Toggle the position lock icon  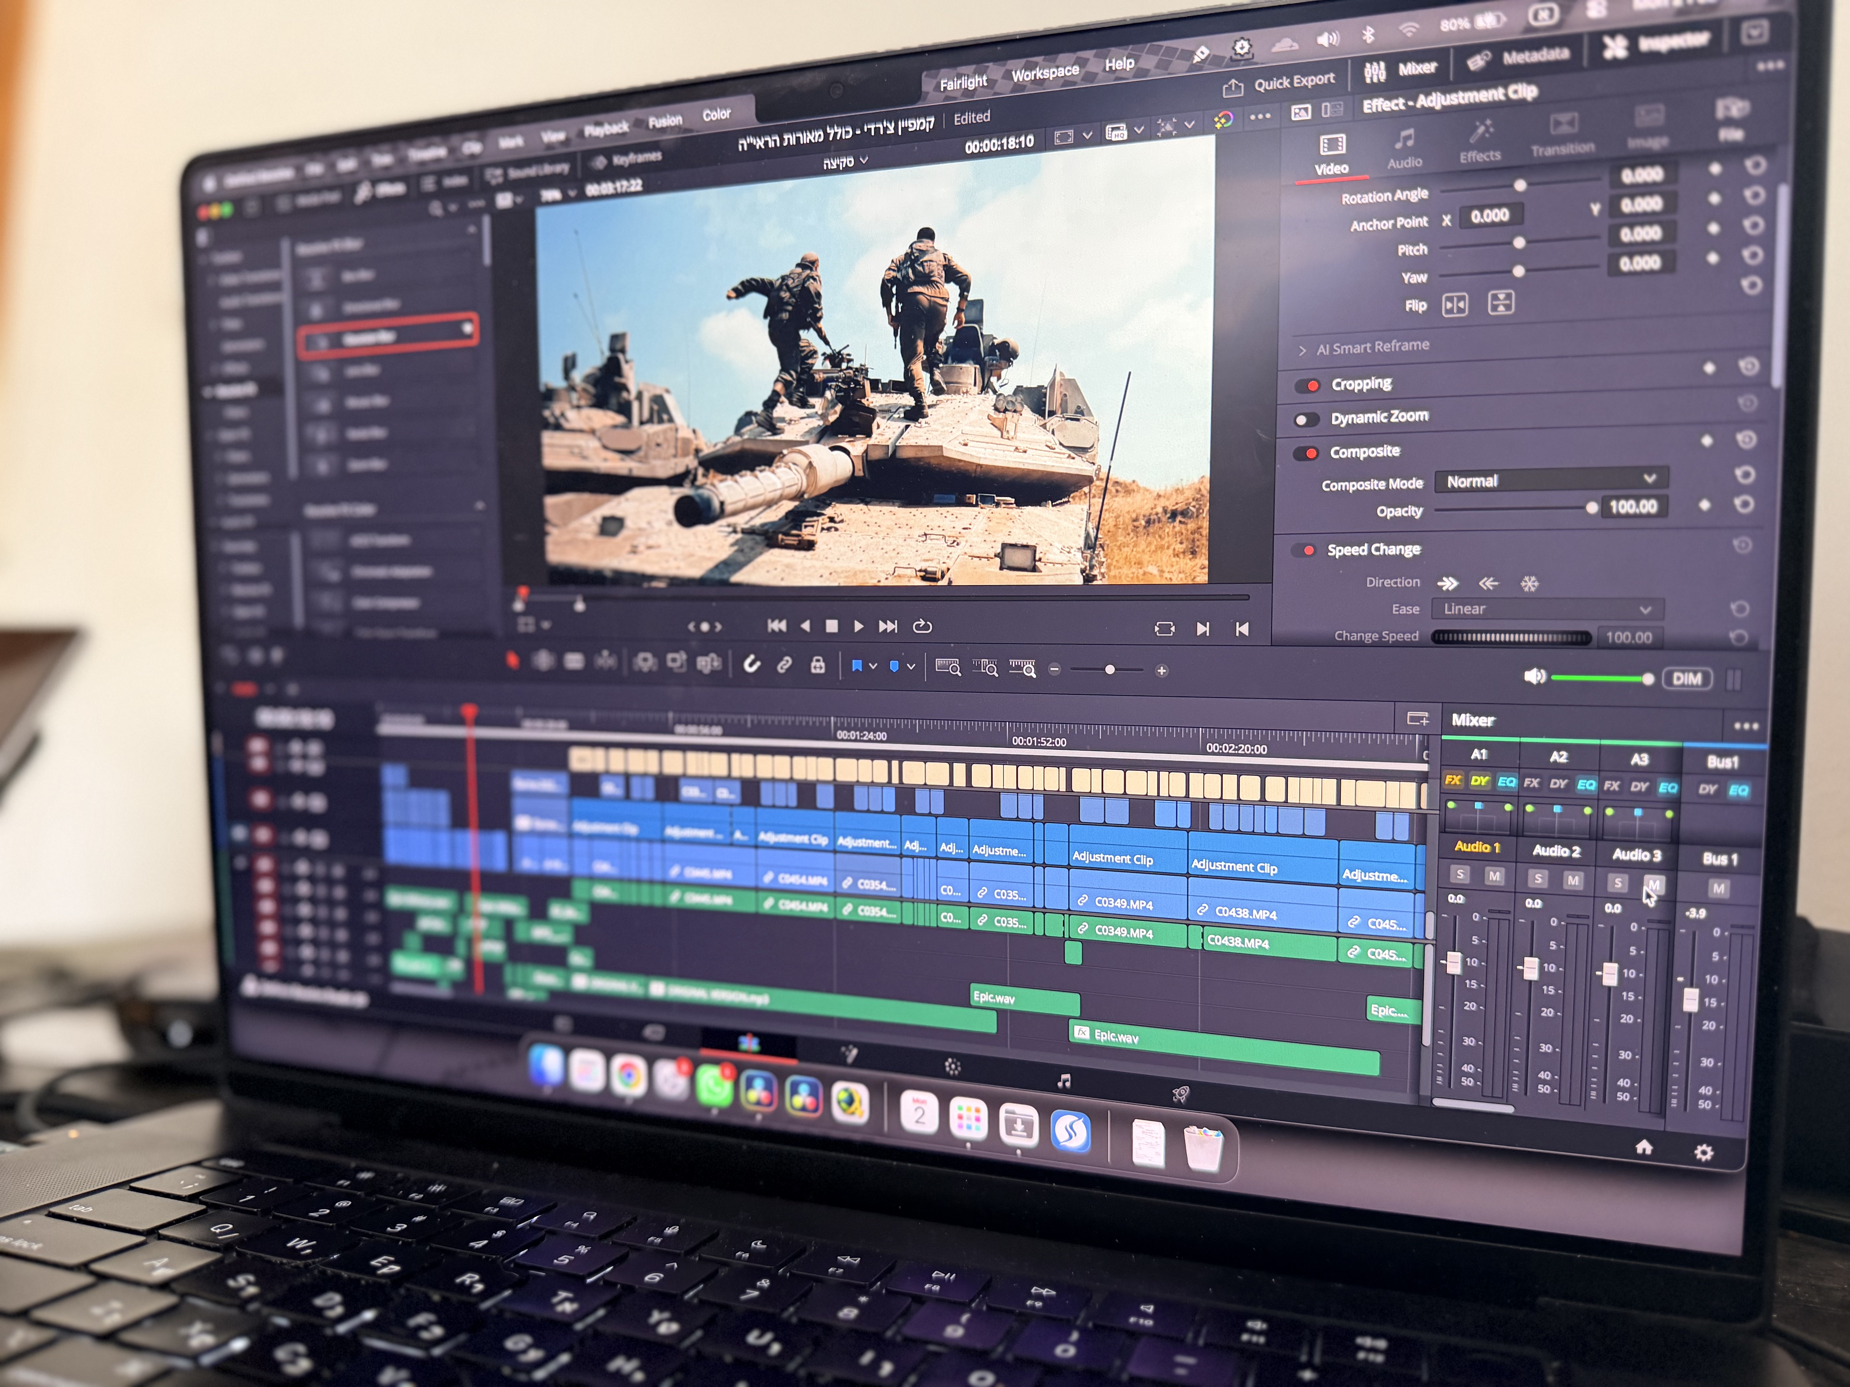click(x=817, y=665)
